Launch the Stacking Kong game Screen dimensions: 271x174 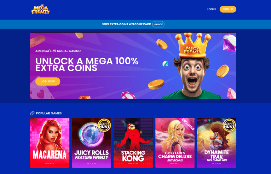point(133,143)
